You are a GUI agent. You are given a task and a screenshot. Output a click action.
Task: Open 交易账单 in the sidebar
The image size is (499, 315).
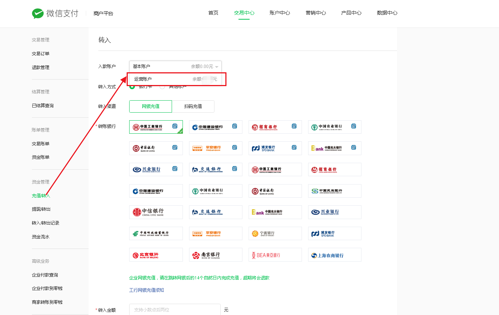41,144
